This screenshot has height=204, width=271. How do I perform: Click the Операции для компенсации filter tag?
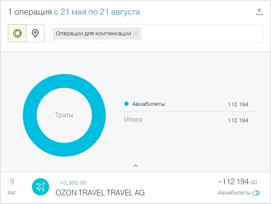pyautogui.click(x=93, y=34)
